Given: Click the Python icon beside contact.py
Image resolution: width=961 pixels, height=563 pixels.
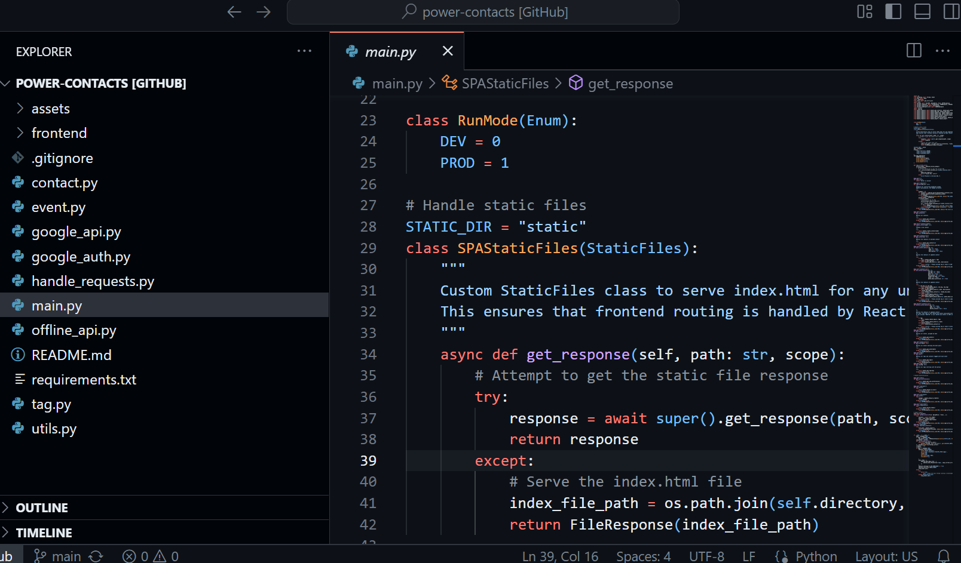Looking at the screenshot, I should [x=19, y=182].
